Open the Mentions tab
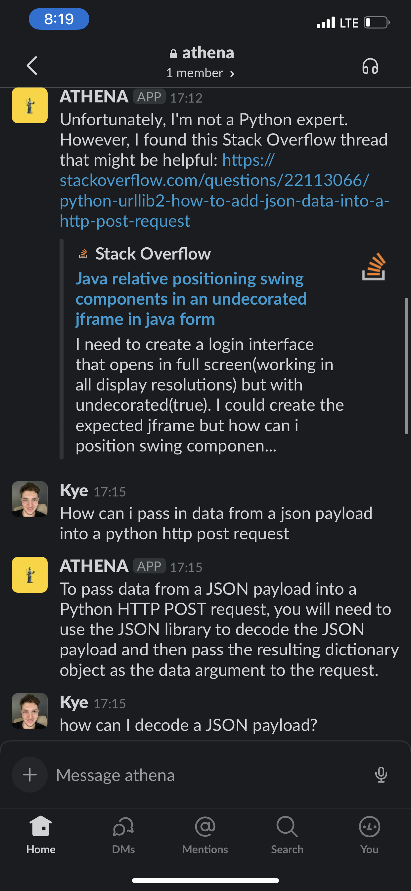The height and width of the screenshot is (891, 411). [205, 835]
